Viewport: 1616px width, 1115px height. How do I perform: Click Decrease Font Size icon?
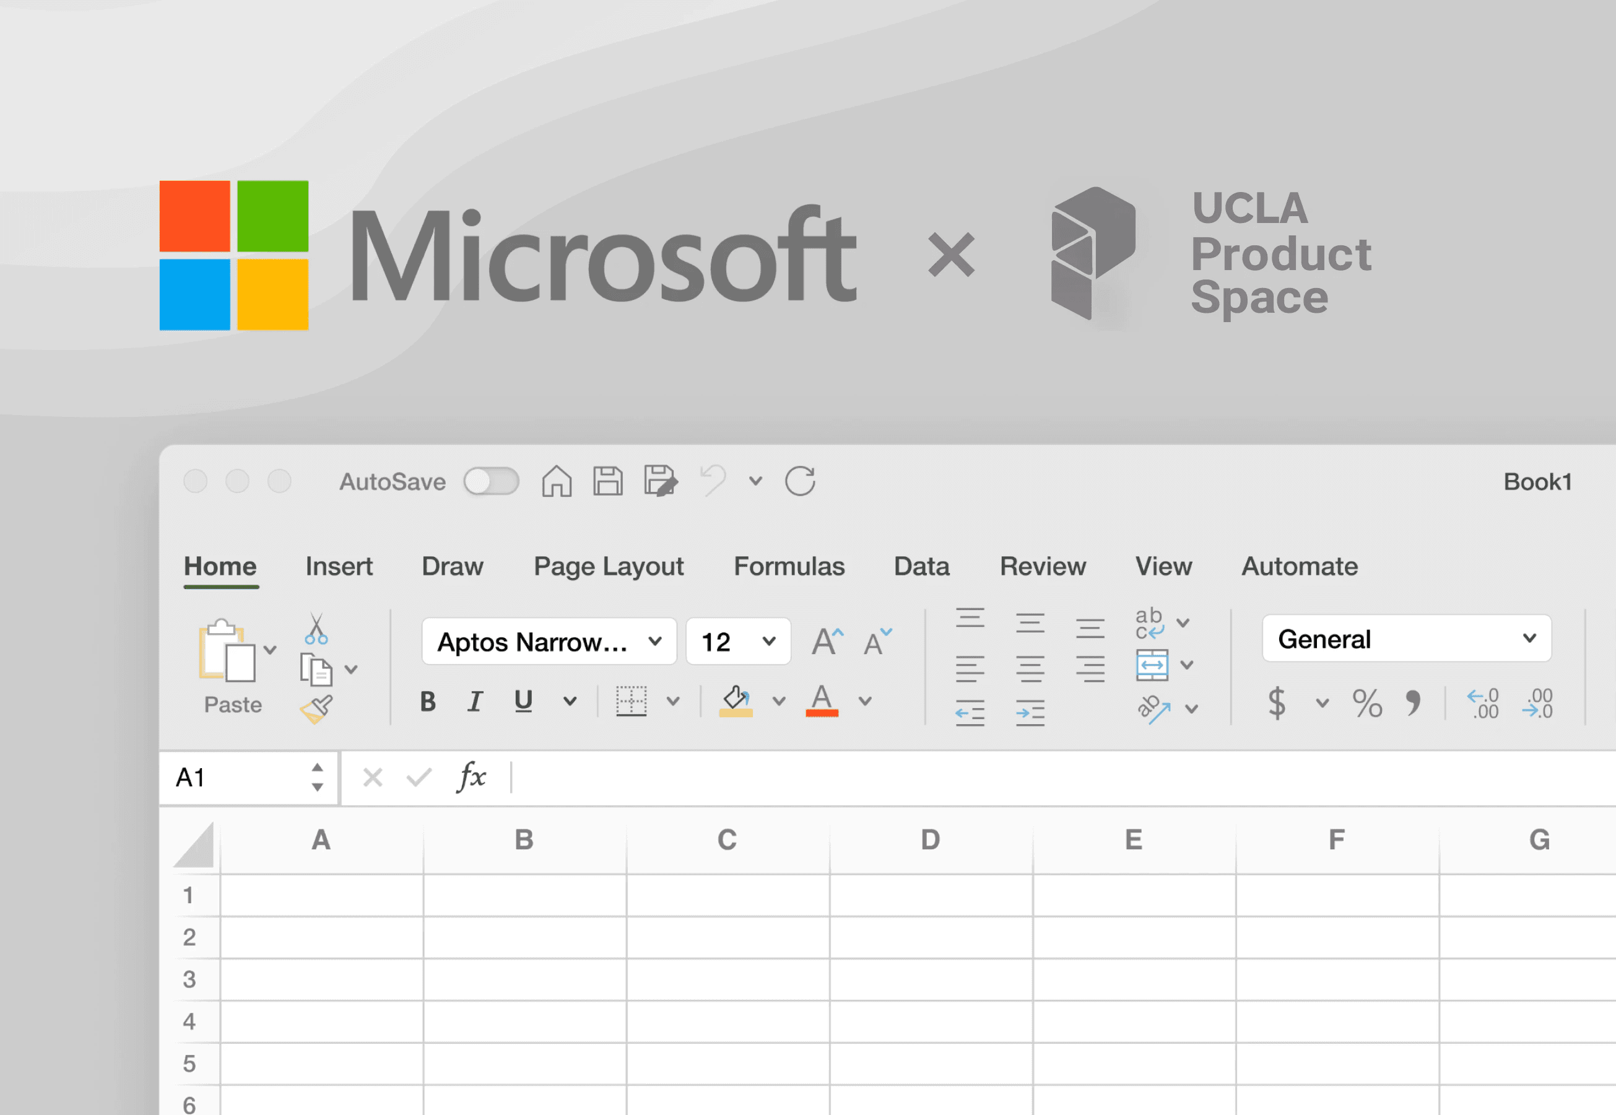878,641
